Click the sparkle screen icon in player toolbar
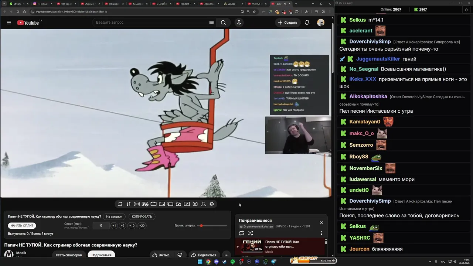The image size is (473, 266). [x=187, y=204]
